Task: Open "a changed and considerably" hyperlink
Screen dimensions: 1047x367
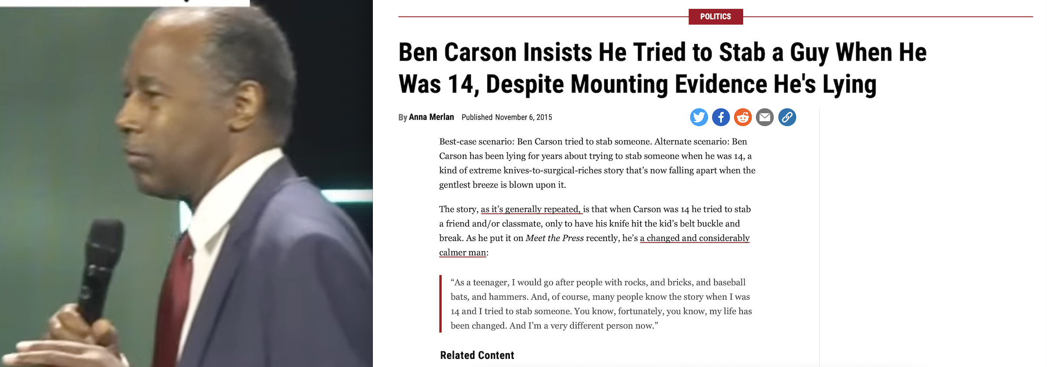Action: [x=694, y=238]
